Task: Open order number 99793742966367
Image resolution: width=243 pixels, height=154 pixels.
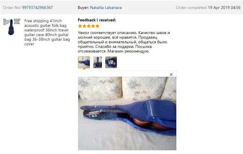Action: [x=37, y=7]
